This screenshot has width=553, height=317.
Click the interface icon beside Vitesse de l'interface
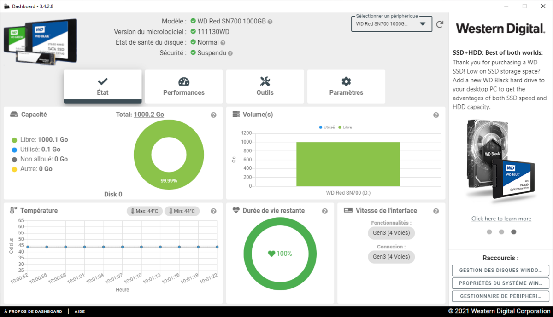[348, 210]
